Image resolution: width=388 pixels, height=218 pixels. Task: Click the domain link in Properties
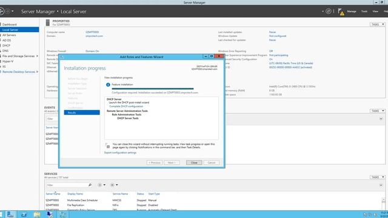click(94, 36)
